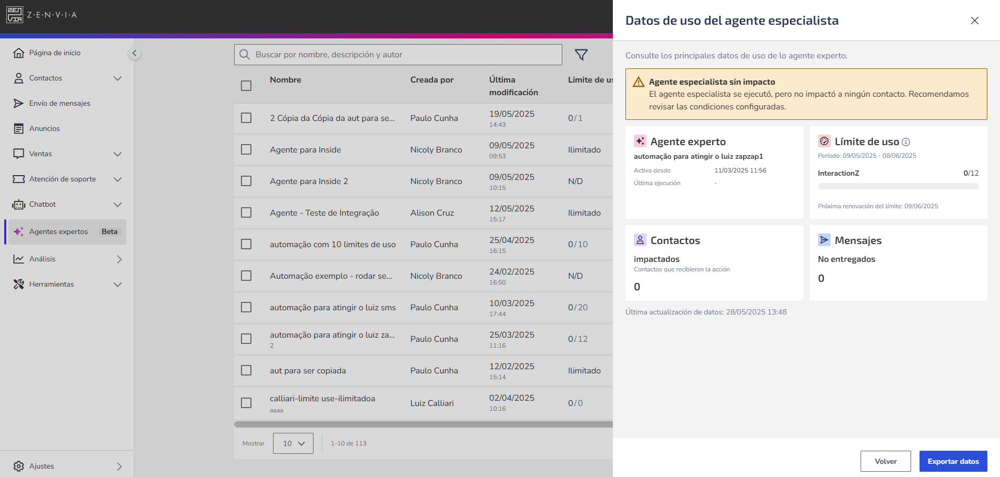Close the Datos de uso panel
Image resolution: width=1000 pixels, height=477 pixels.
coord(974,21)
